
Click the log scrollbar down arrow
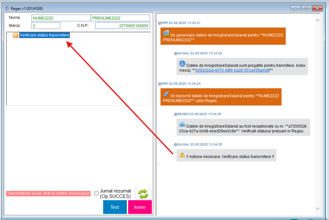tap(317, 208)
